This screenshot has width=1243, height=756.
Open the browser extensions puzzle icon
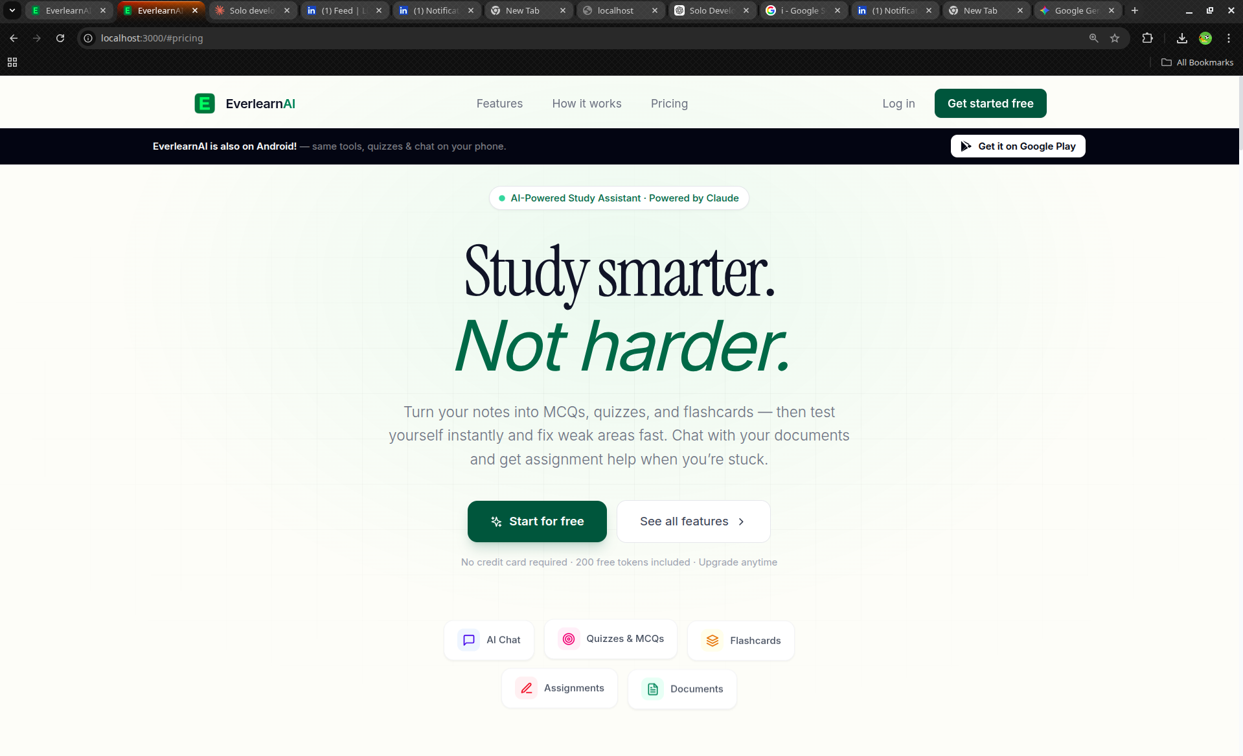click(1147, 38)
